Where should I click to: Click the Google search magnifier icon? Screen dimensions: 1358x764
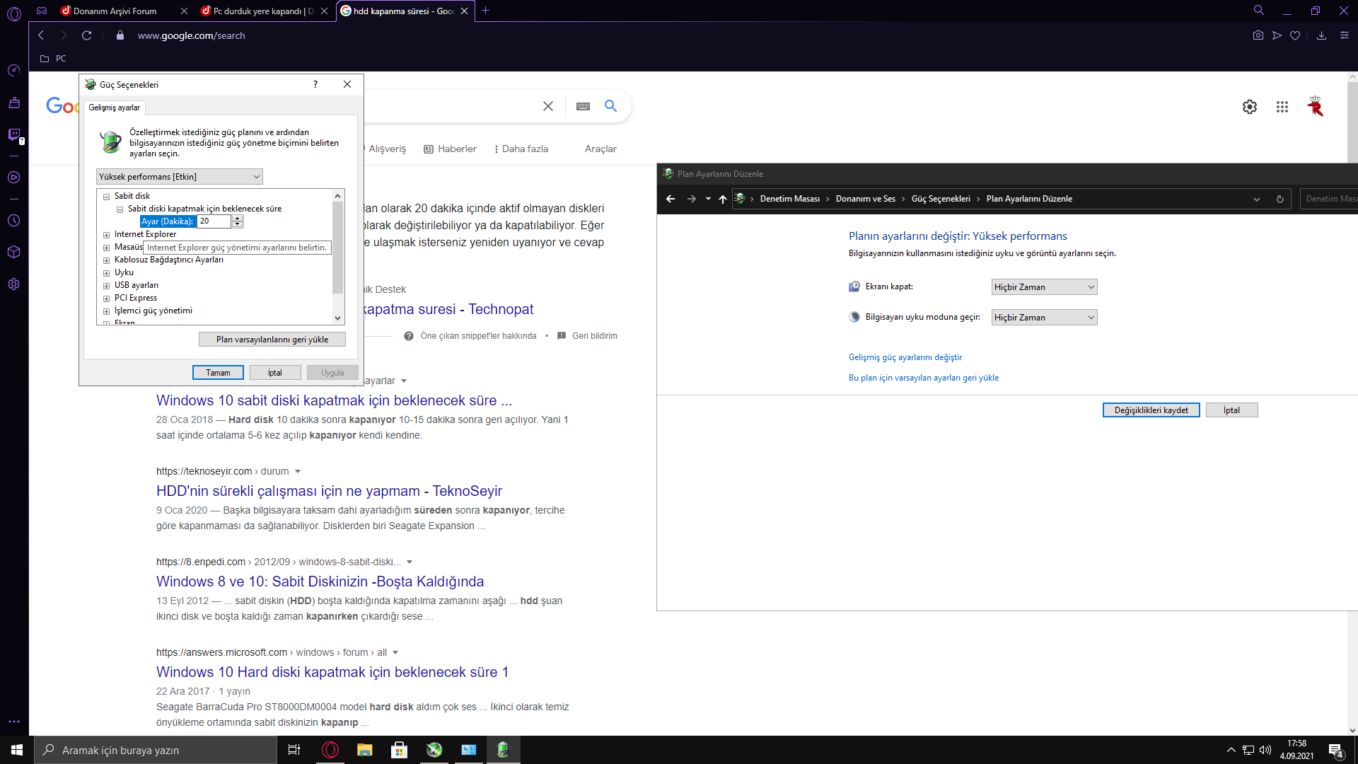click(610, 106)
